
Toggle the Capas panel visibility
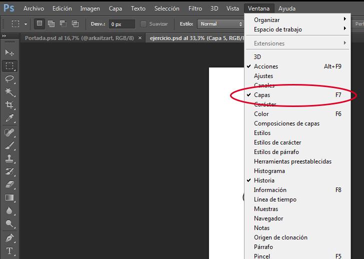pyautogui.click(x=297, y=95)
